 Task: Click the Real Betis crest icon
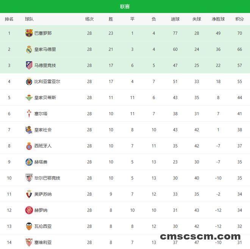coord(29,98)
